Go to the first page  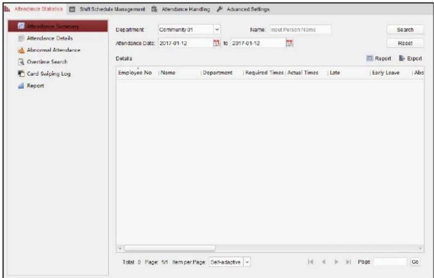311,262
